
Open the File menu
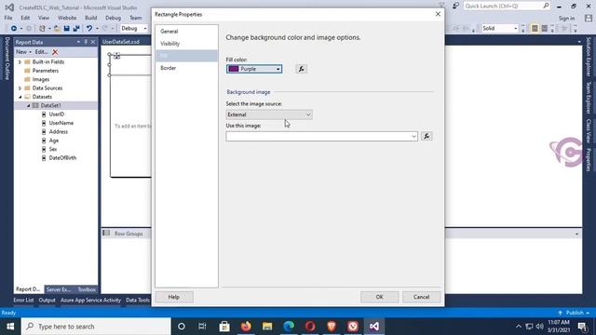(x=8, y=18)
